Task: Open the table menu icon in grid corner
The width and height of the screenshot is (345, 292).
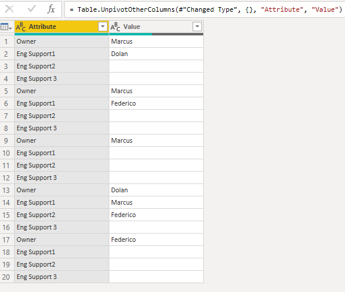Action: (x=6, y=27)
